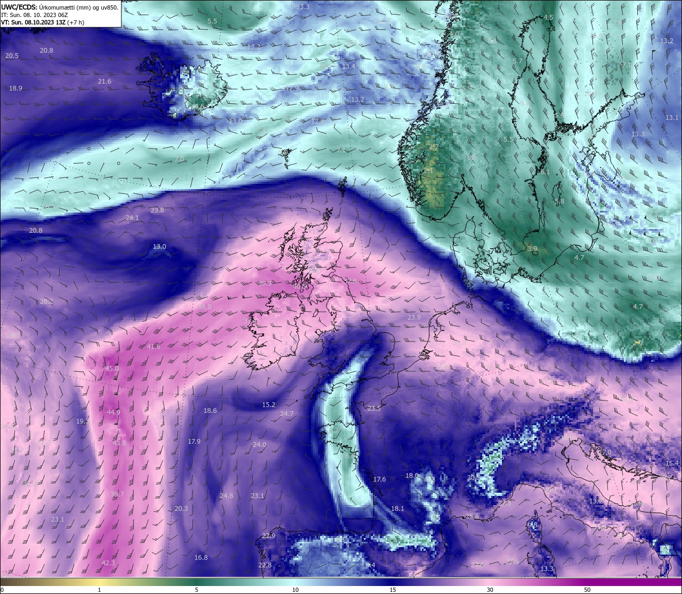Click the 44.9 value on the map
Viewport: 682px width, 594px height.
(x=113, y=412)
